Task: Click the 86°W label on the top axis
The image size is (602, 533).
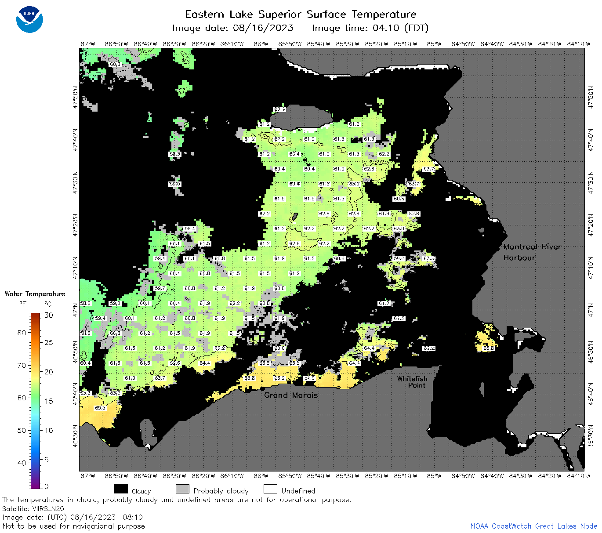Action: [261, 44]
